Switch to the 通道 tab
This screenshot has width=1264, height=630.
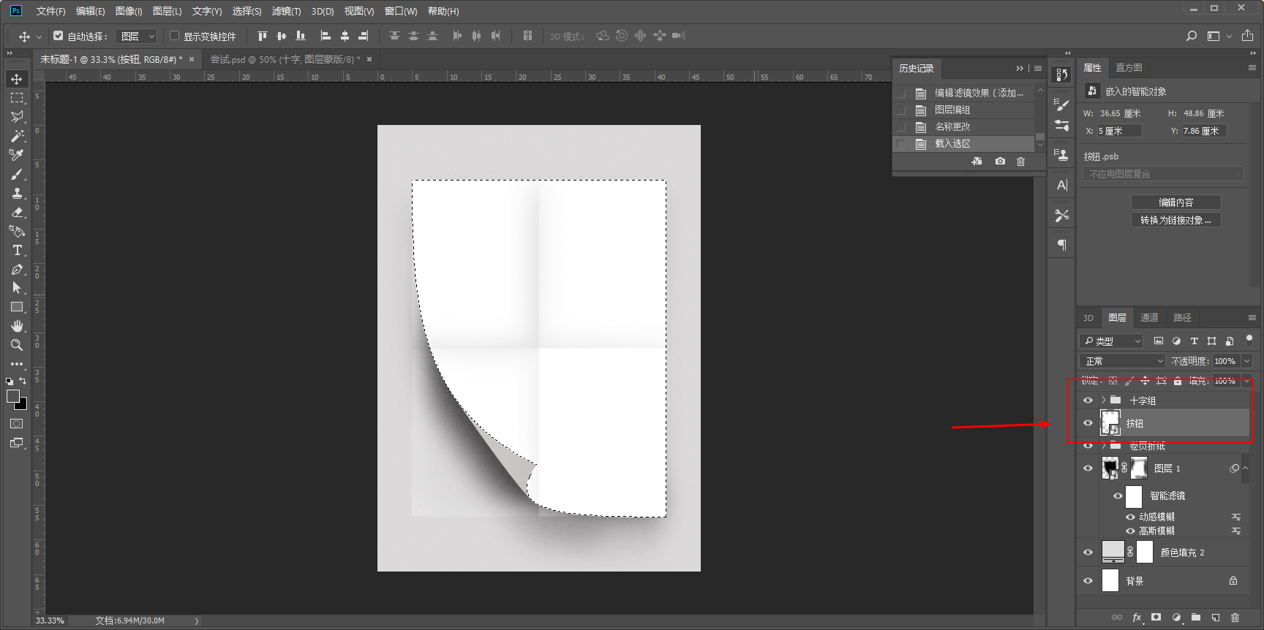(x=1149, y=317)
